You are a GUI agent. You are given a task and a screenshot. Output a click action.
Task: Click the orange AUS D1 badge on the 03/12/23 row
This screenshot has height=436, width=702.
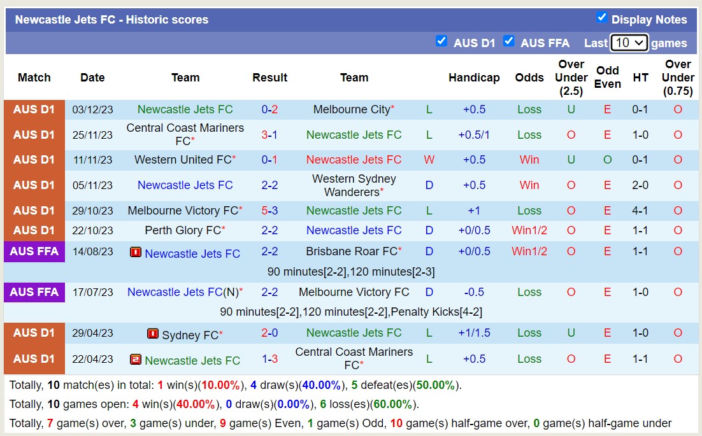coord(34,109)
